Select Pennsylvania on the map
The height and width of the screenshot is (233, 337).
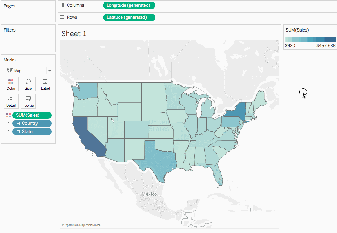[230, 122]
